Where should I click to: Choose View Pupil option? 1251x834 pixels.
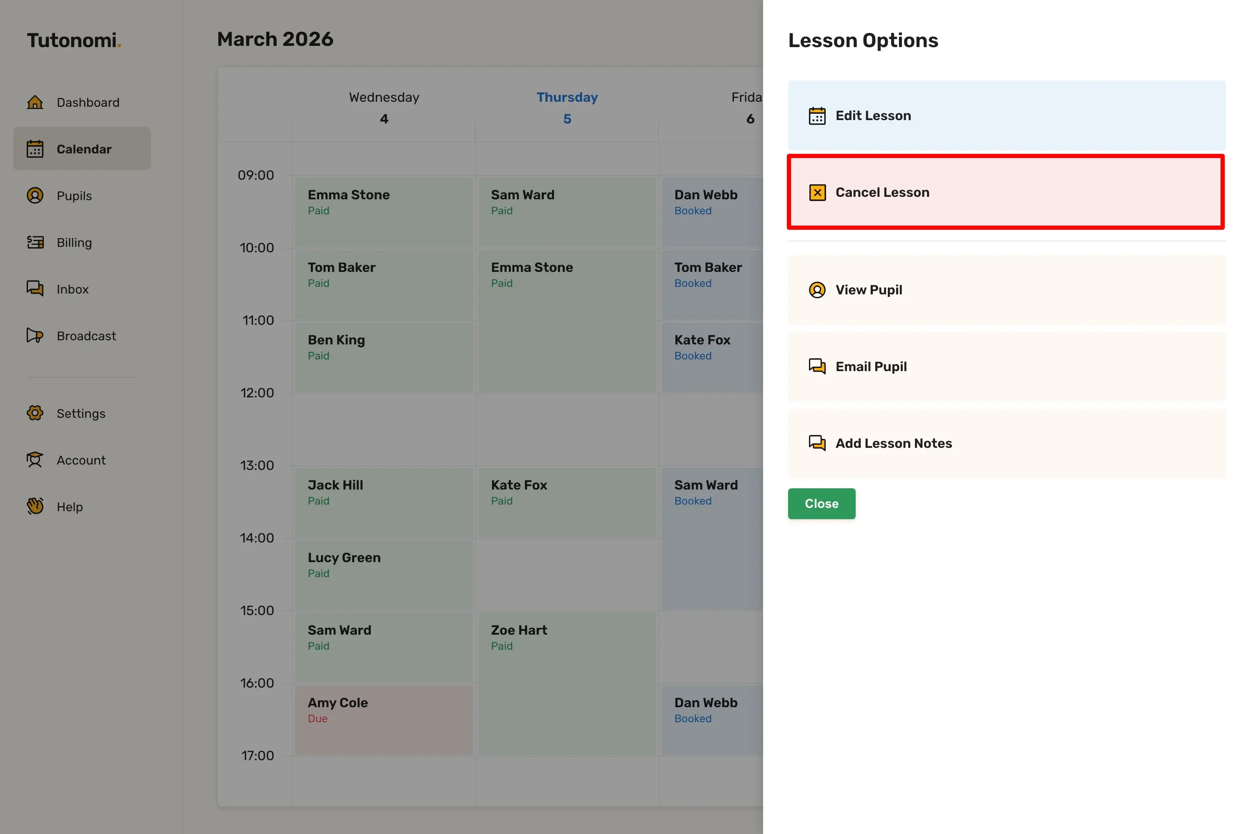click(1006, 290)
